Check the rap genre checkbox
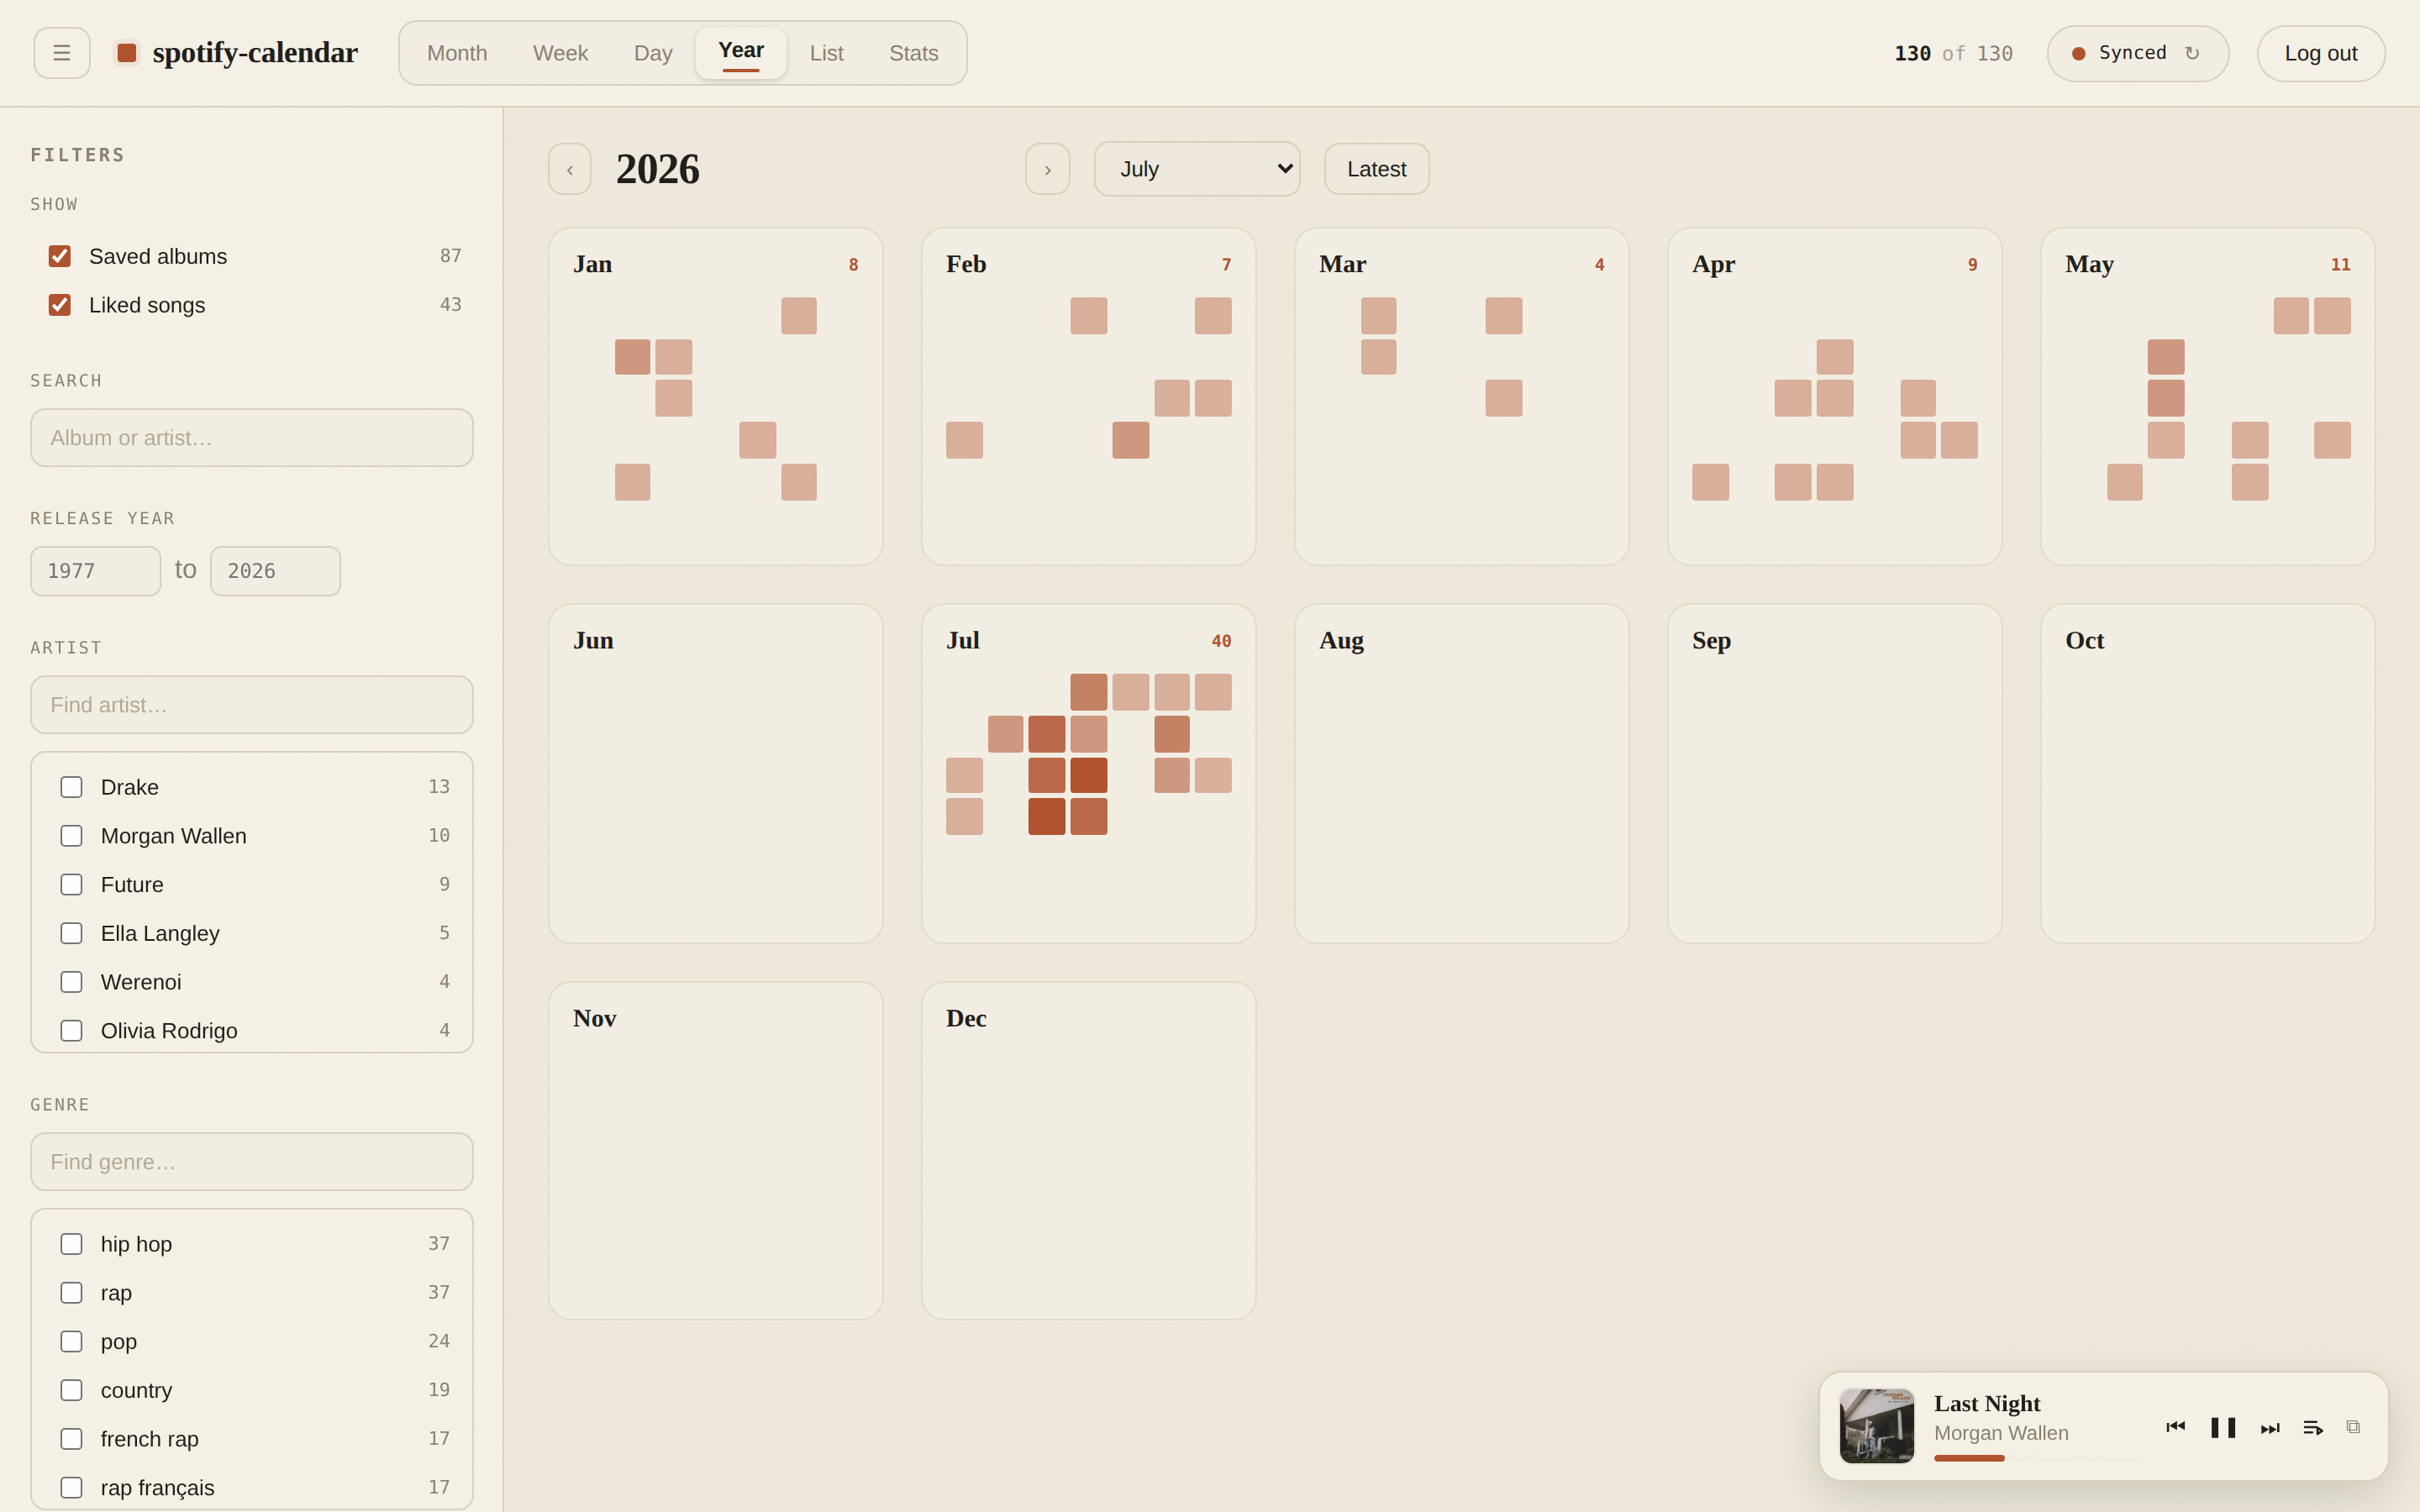The height and width of the screenshot is (1512, 2420). tap(71, 1293)
